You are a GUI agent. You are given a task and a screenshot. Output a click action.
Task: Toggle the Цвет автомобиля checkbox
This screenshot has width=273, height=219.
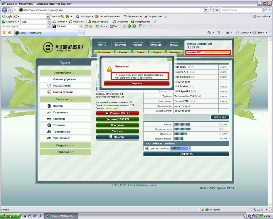click(146, 148)
